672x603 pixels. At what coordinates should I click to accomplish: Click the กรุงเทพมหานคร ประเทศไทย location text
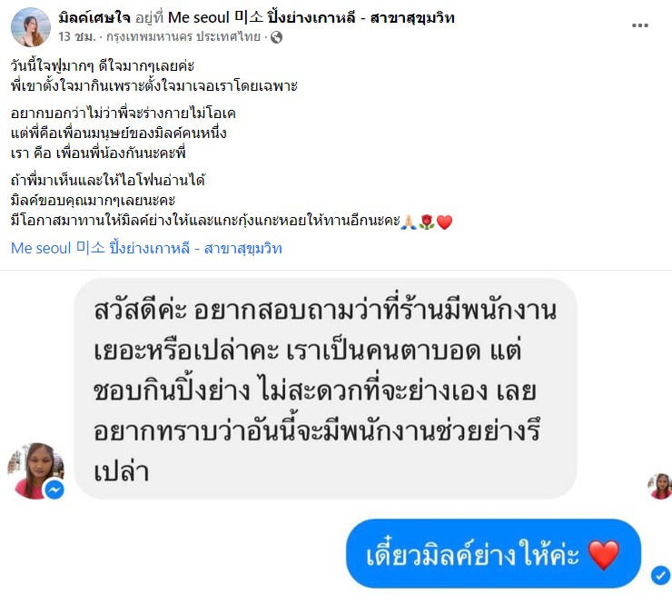[x=183, y=37]
